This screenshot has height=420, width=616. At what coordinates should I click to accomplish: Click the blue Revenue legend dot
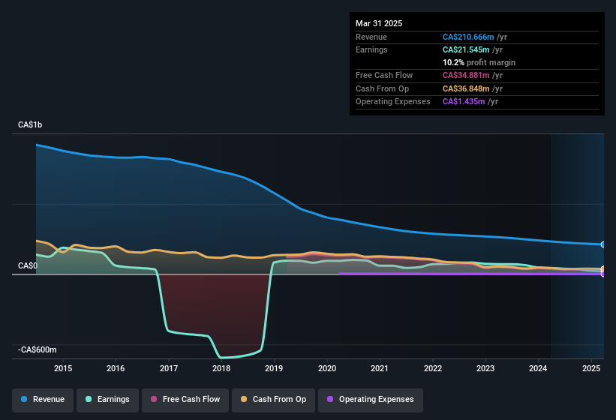point(24,399)
